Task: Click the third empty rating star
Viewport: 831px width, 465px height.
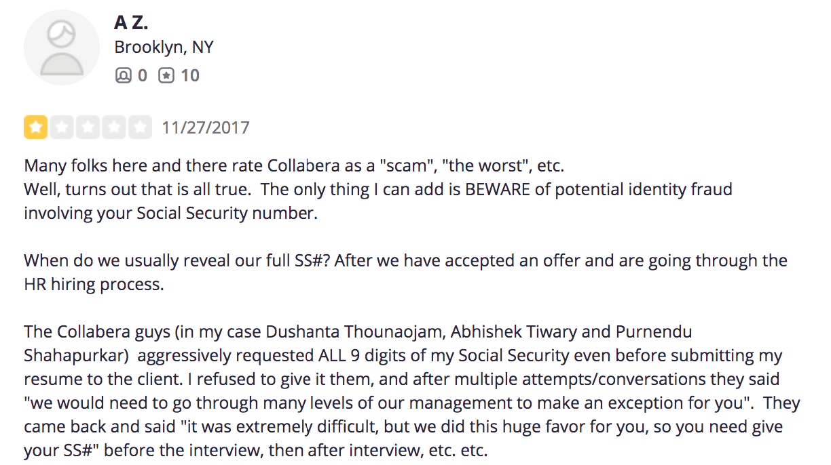Action: pos(88,127)
